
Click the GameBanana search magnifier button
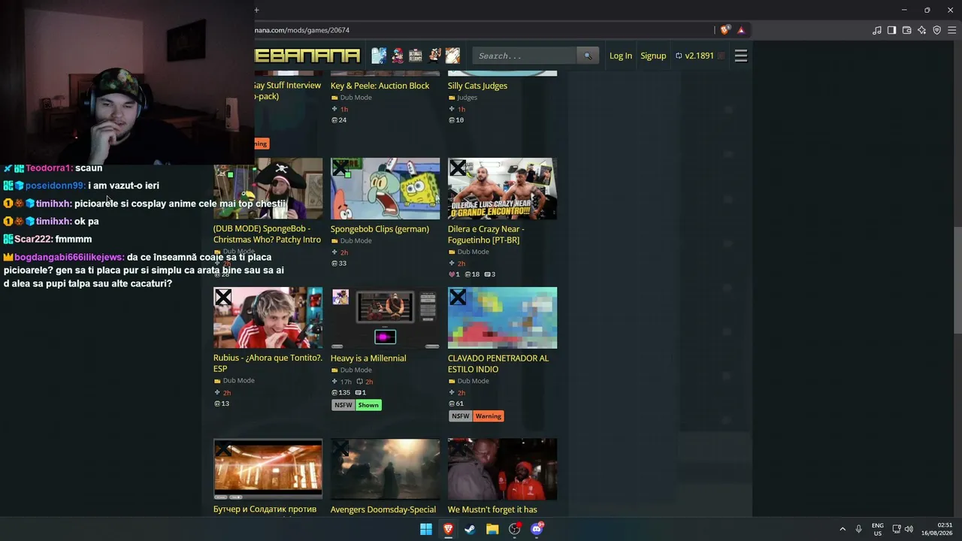coord(588,56)
